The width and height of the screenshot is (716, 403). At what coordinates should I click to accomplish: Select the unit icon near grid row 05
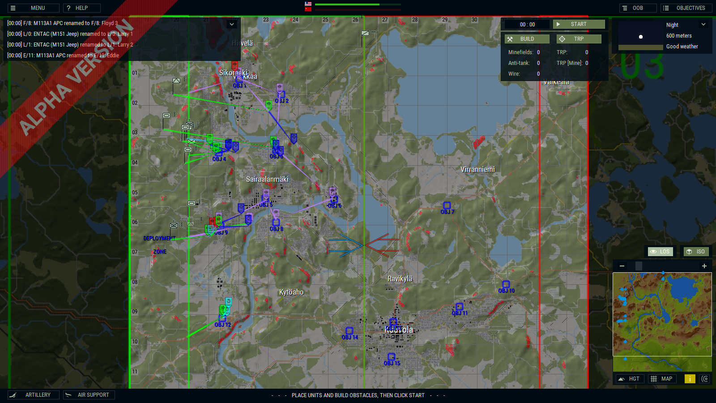tap(191, 203)
